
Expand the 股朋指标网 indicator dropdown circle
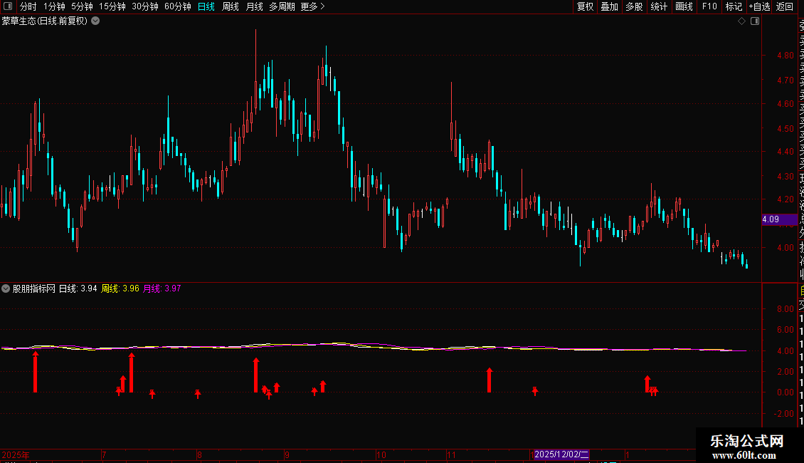[6, 288]
